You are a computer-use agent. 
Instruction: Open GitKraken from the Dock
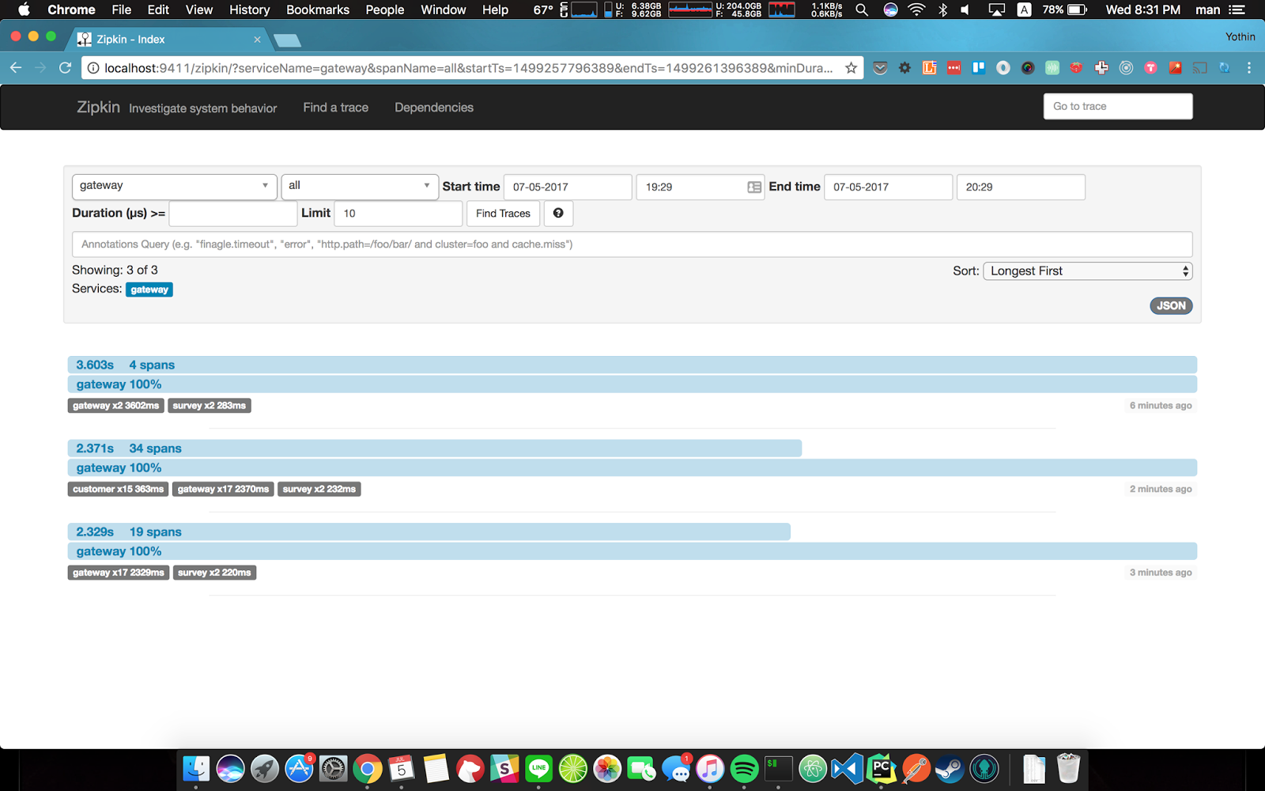pyautogui.click(x=984, y=768)
